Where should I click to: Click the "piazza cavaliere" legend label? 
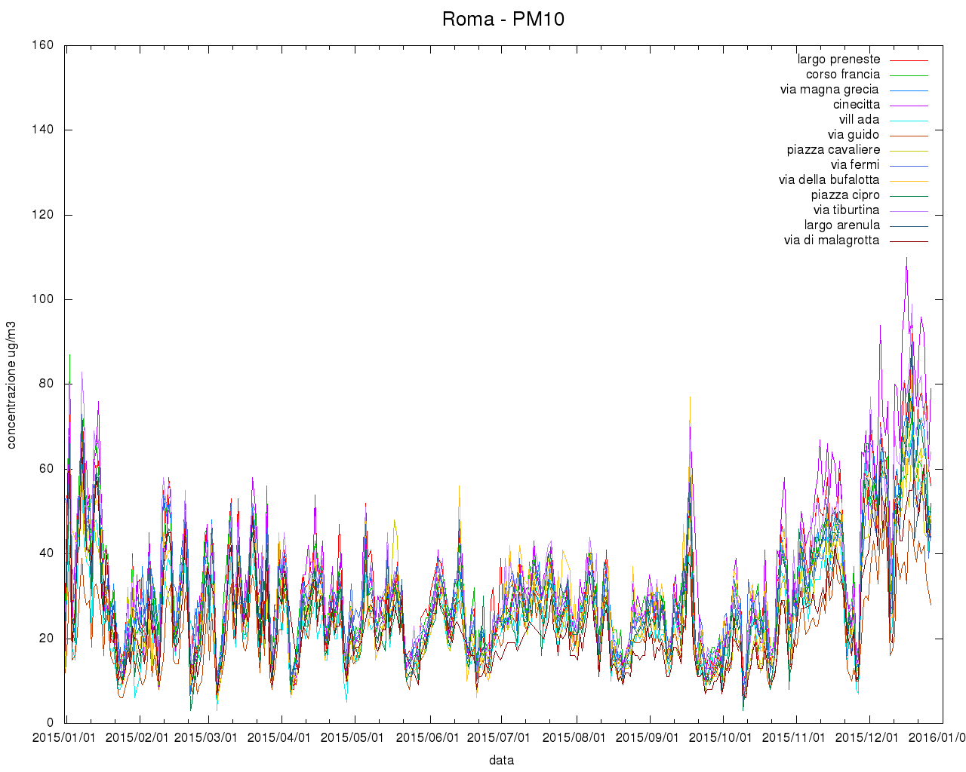click(833, 149)
